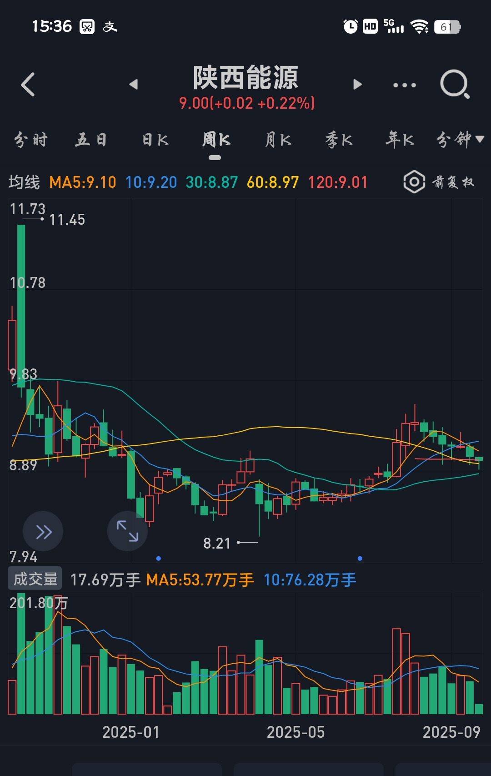This screenshot has height=776, width=491.
Task: Tap the 8.21 low price marker
Action: tap(217, 543)
